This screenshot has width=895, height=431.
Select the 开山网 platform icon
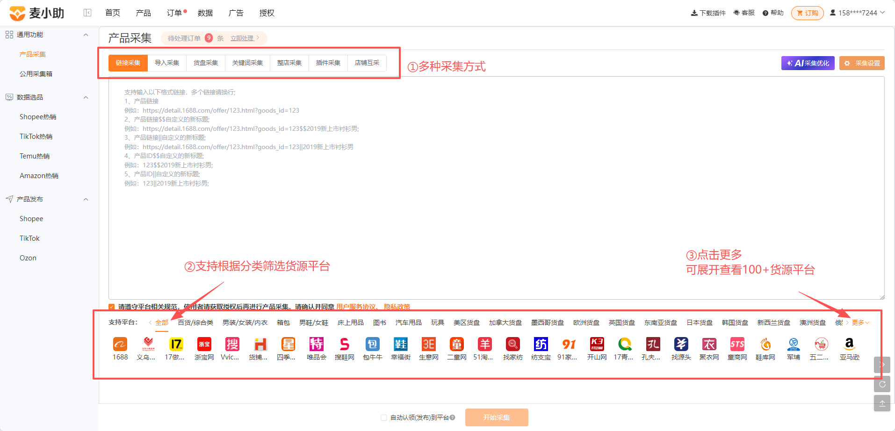point(597,345)
